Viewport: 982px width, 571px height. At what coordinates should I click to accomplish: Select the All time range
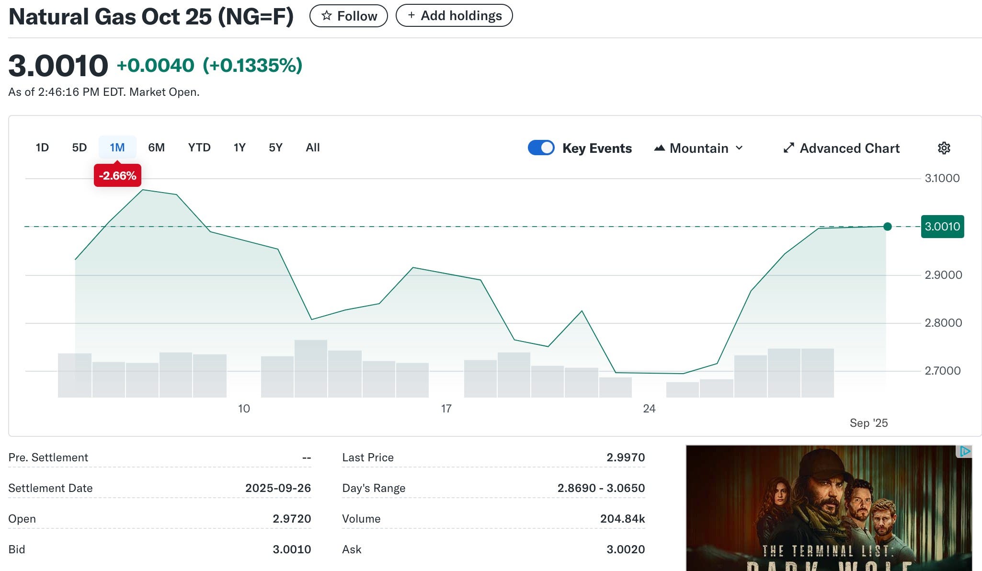pyautogui.click(x=313, y=148)
